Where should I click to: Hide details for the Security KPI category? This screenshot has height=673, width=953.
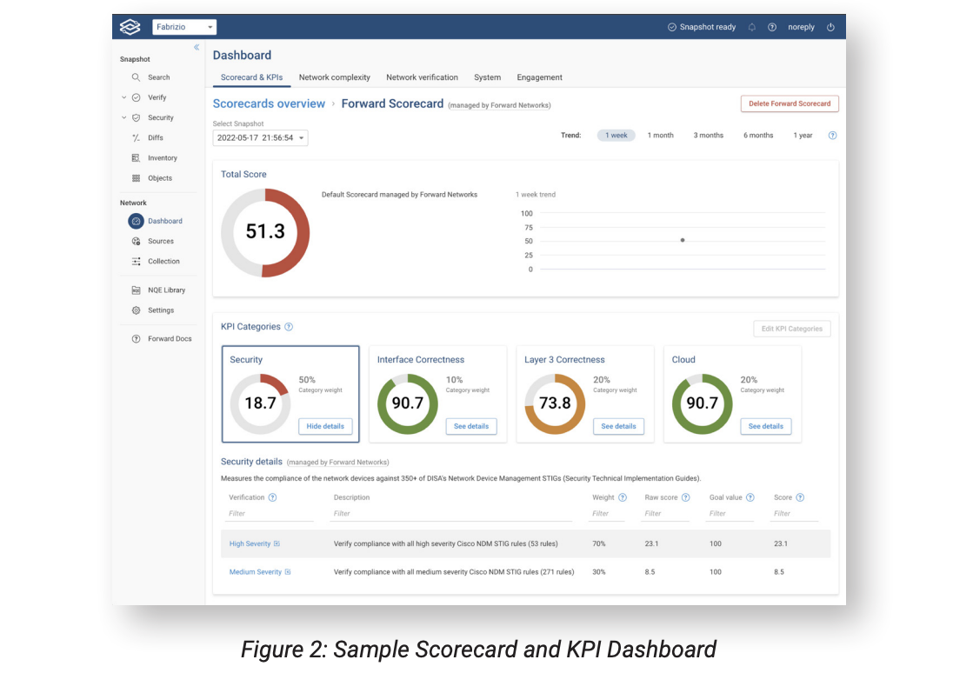325,426
